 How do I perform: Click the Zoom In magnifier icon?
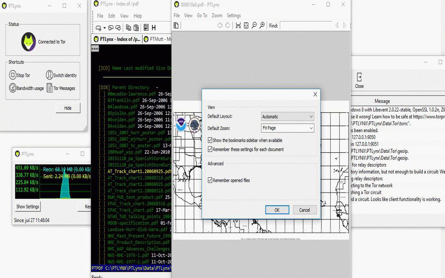click(262, 25)
